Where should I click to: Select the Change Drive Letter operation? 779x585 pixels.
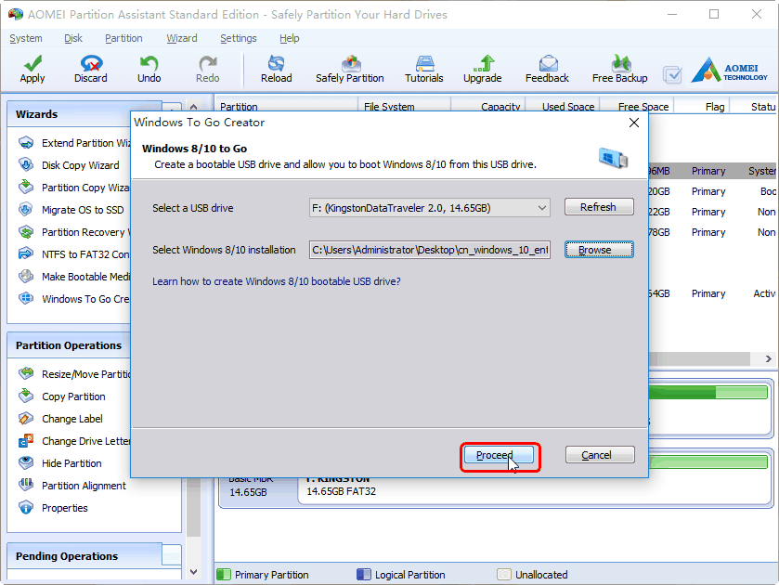coord(74,441)
